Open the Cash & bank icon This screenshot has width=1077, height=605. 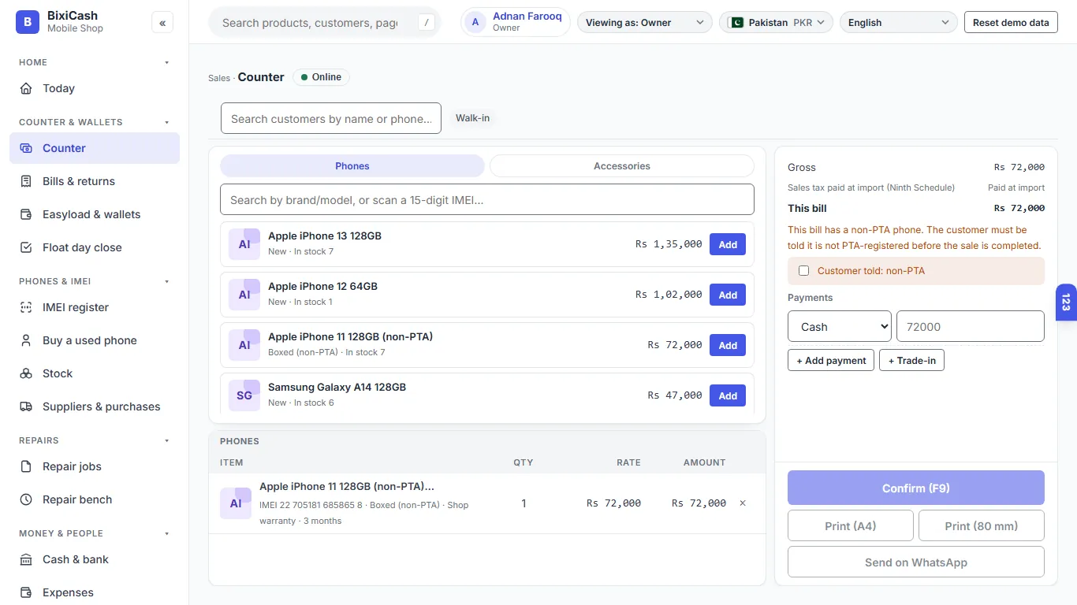click(x=26, y=559)
